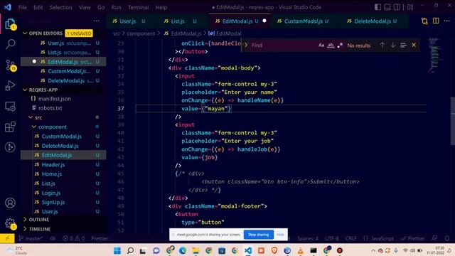Open robots.txt in the file tree
Viewport: 455px width, 256px height.
[x=50, y=108]
